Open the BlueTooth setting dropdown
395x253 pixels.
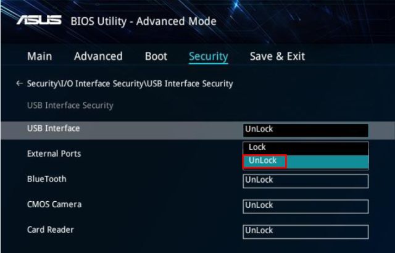[306, 180]
